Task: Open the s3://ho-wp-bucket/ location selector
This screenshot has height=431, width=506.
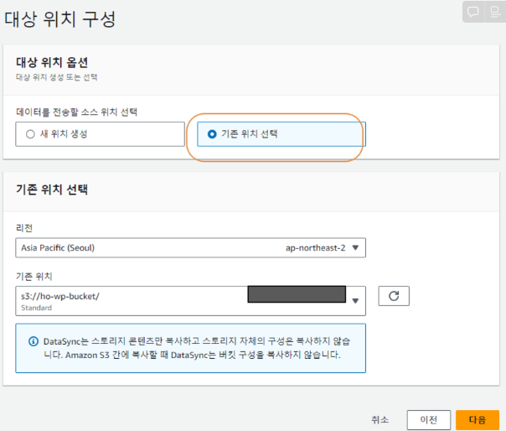Action: [x=190, y=301]
